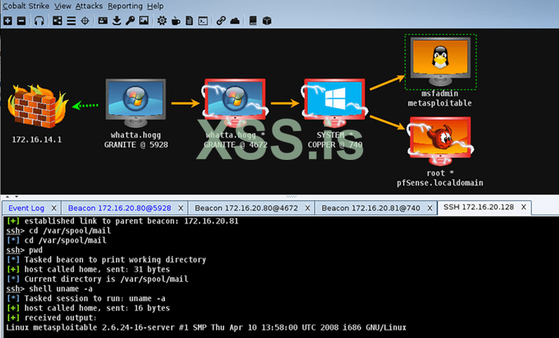Open the Help menu
559x338 pixels.
click(155, 6)
